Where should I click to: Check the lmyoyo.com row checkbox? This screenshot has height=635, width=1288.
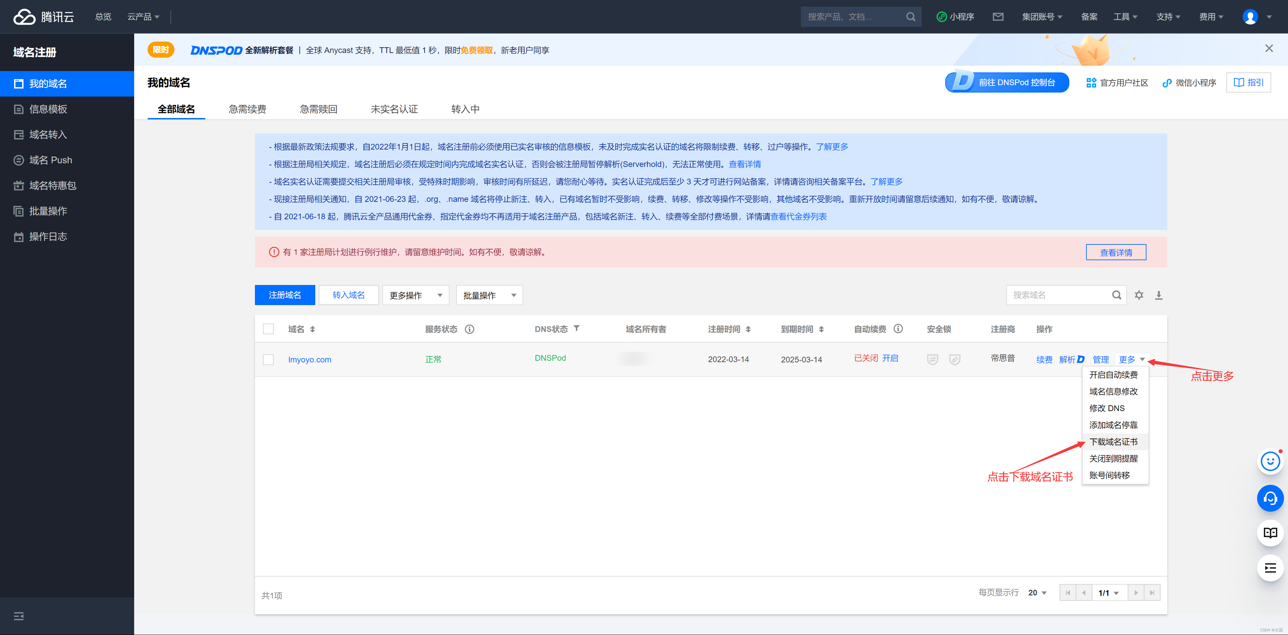pos(268,359)
